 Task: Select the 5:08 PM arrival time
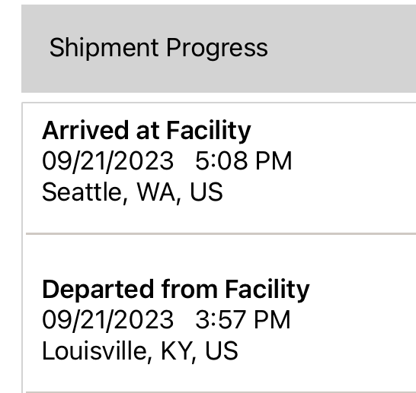coord(244,160)
